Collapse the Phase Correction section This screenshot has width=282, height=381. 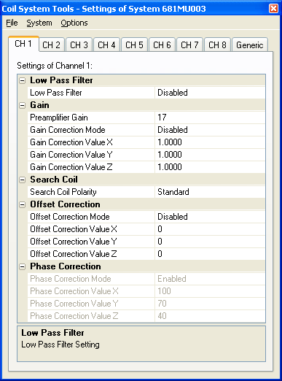pyautogui.click(x=23, y=266)
